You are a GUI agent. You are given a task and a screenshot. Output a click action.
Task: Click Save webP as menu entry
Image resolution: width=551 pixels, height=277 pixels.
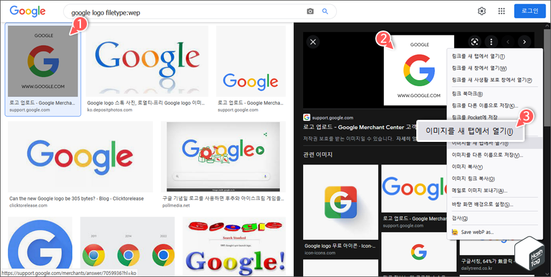tap(495, 232)
